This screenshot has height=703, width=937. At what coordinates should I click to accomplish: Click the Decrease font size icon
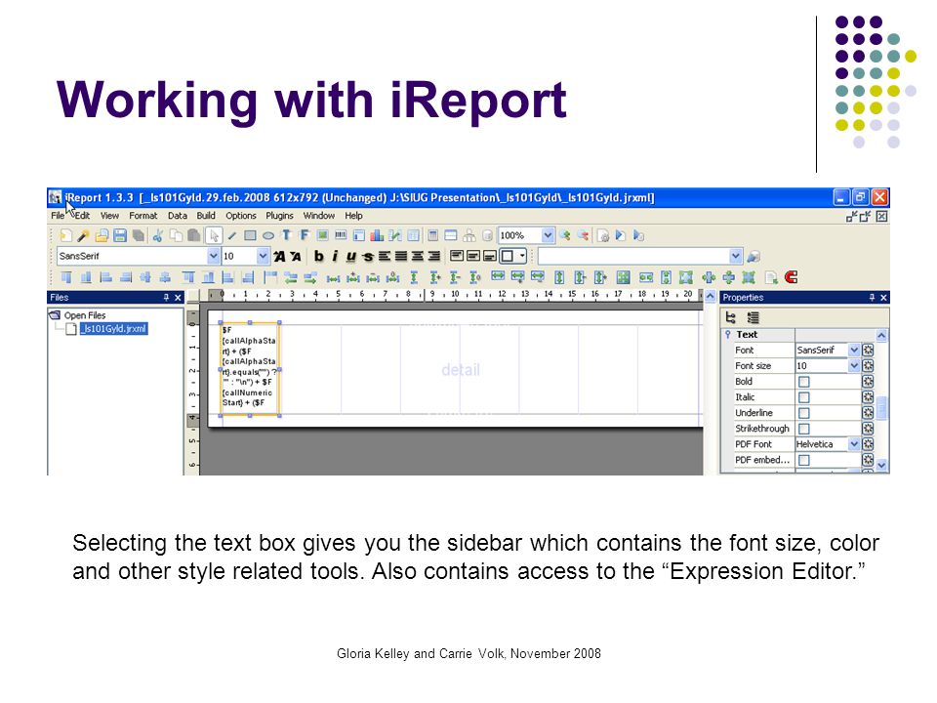click(295, 257)
